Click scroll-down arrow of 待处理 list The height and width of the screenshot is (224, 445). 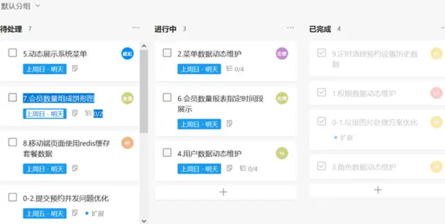144,221
